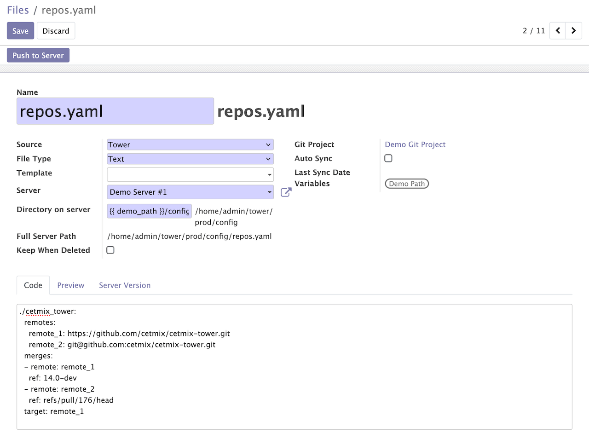Go to previous record with left chevron
Image resolution: width=589 pixels, height=439 pixels.
coord(557,30)
